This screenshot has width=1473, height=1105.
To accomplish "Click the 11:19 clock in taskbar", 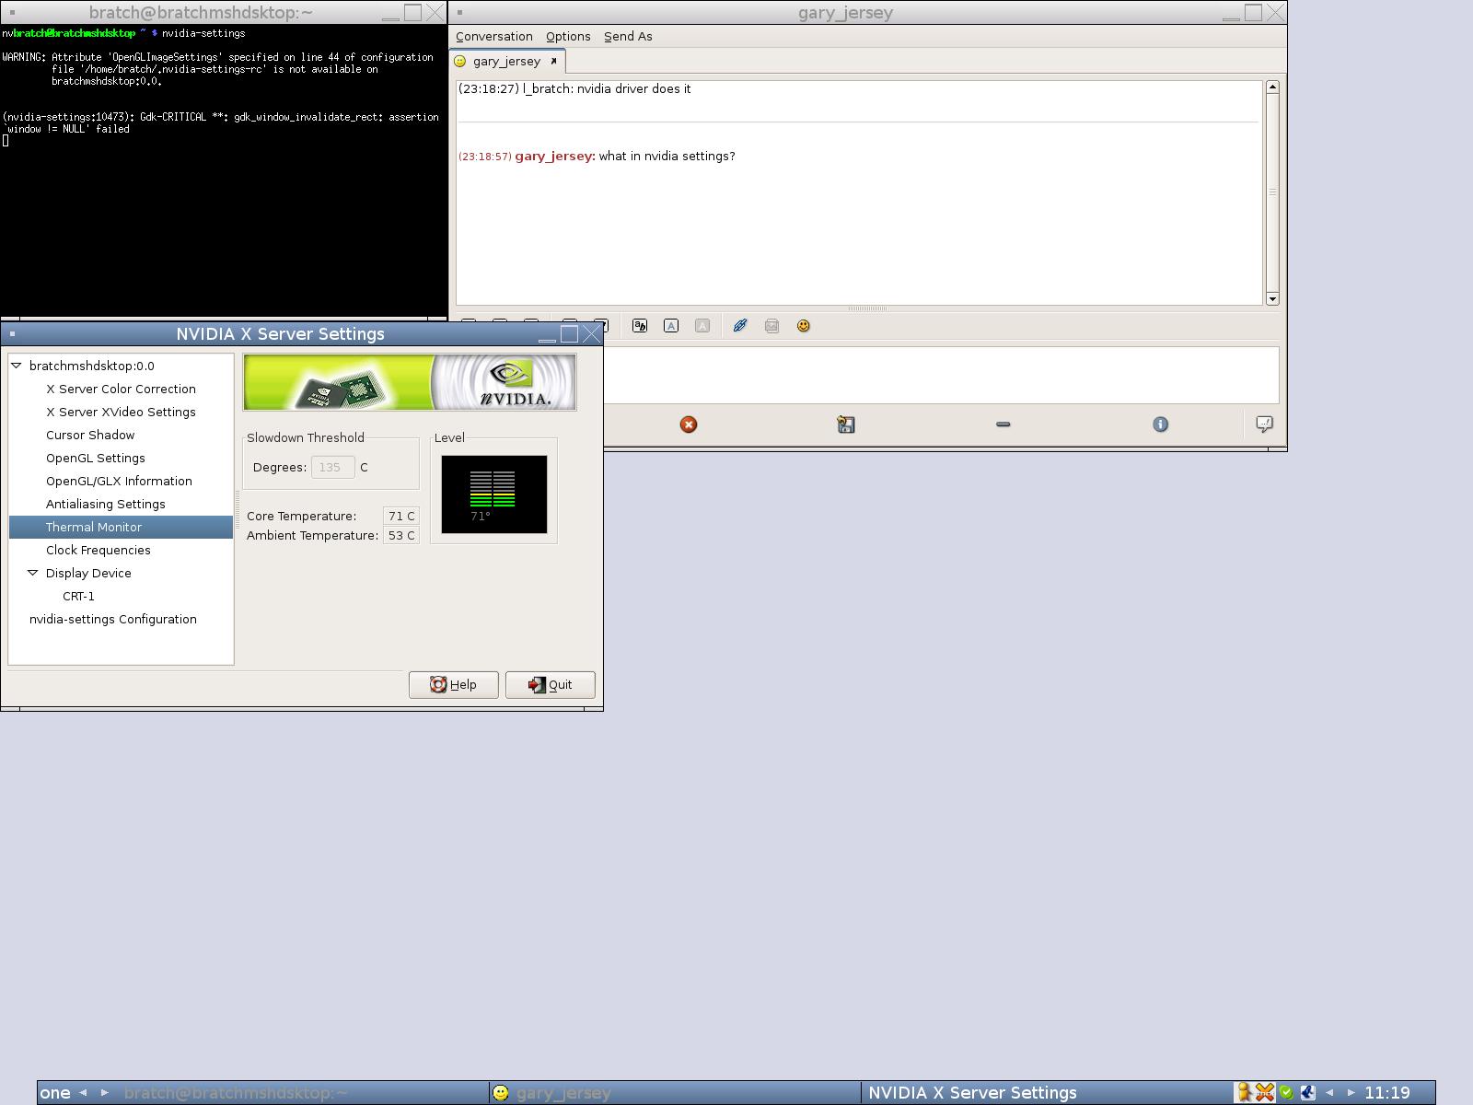I will [1387, 1093].
